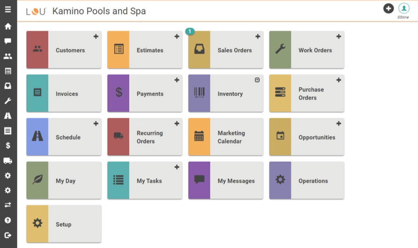Viewport: 418px width, 248px height.
Task: Click the sidebar dollar payments icon
Action: [x=8, y=146]
